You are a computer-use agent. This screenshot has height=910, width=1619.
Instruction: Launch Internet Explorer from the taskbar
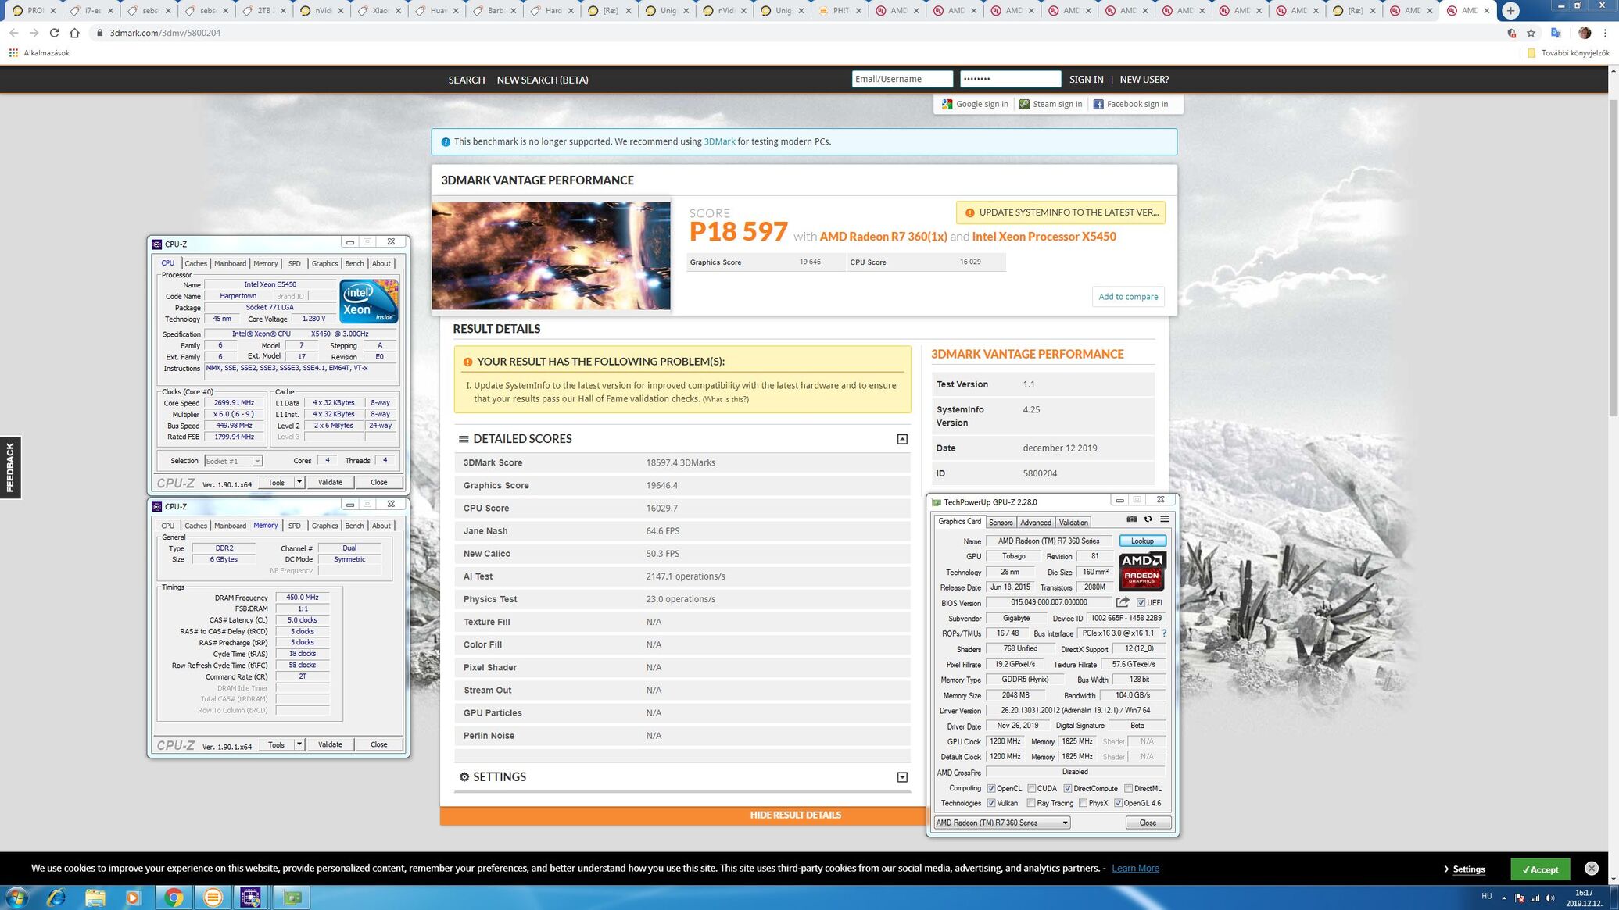pyautogui.click(x=56, y=897)
